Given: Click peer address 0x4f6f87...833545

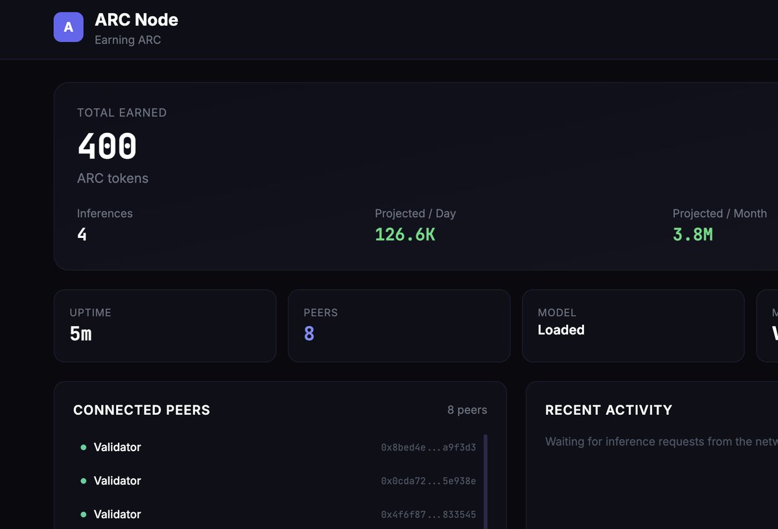Looking at the screenshot, I should pos(429,515).
